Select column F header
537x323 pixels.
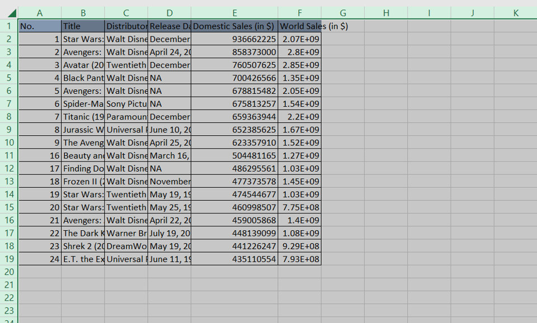pos(300,13)
